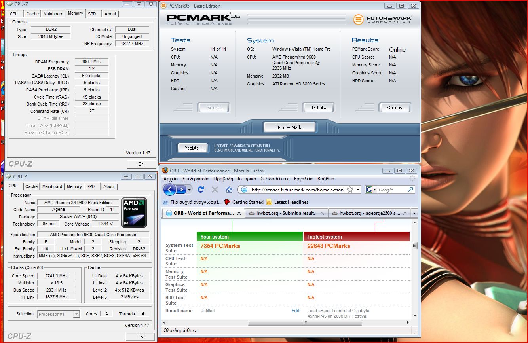
Task: Bookmark page with star icon
Action: (x=350, y=190)
